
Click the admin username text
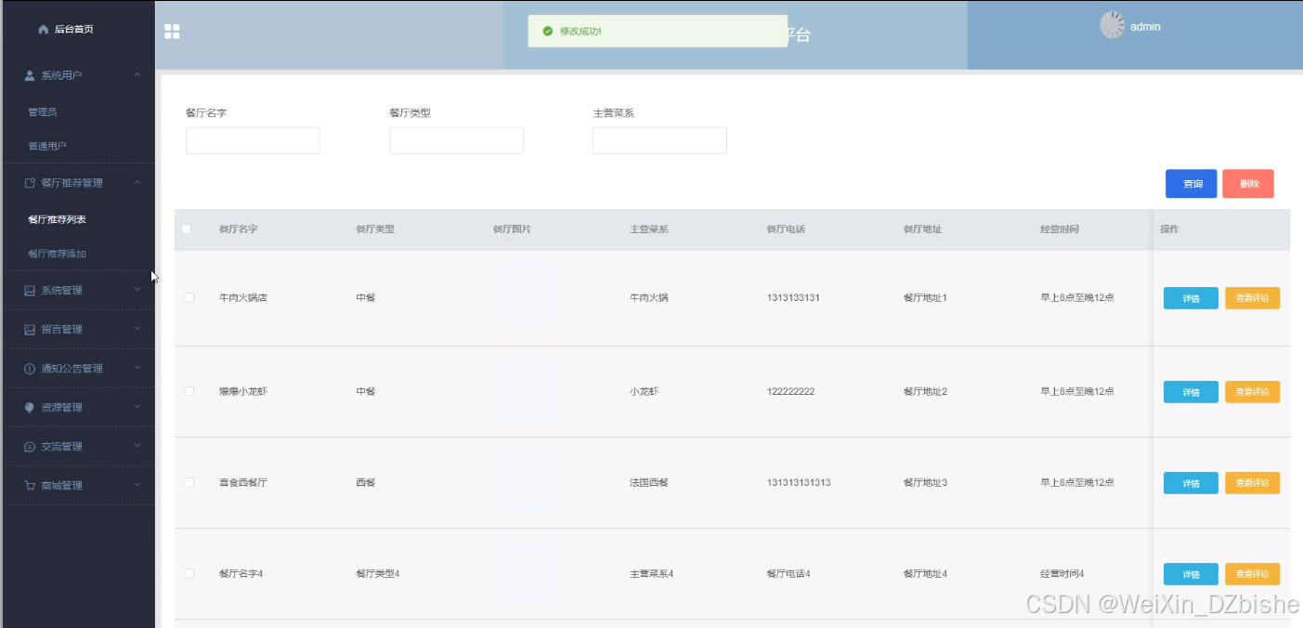(1145, 27)
